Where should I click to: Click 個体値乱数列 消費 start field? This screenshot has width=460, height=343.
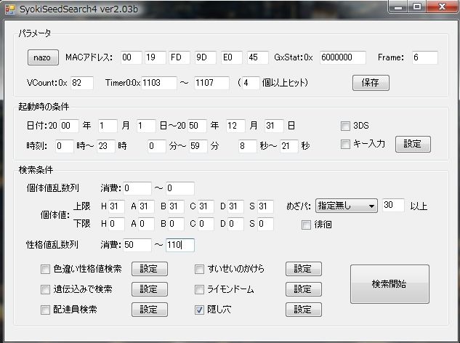tap(137, 188)
